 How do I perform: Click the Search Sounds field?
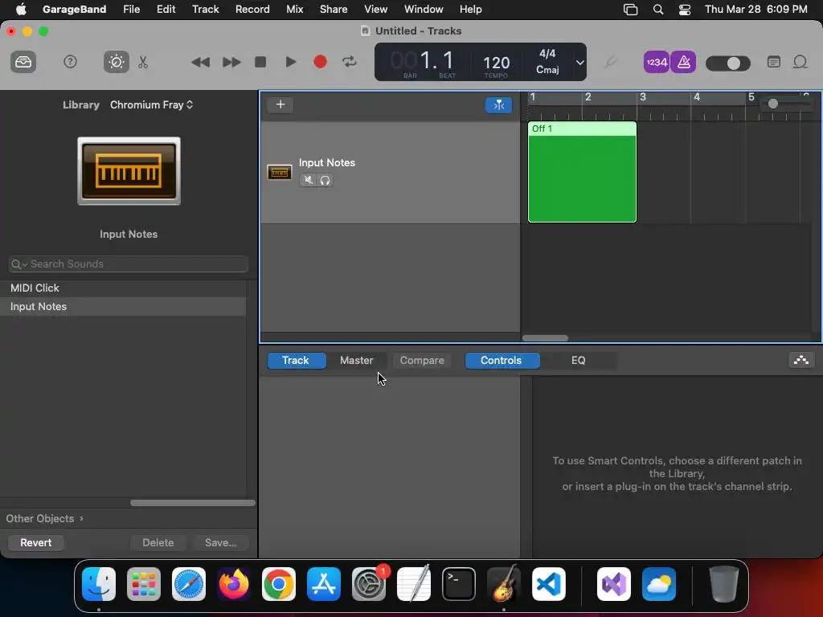[x=129, y=264]
